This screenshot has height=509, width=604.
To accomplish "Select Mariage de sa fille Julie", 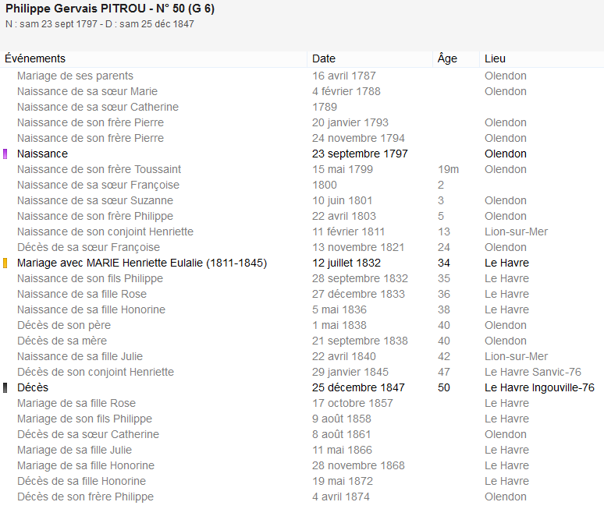I will 302,450.
